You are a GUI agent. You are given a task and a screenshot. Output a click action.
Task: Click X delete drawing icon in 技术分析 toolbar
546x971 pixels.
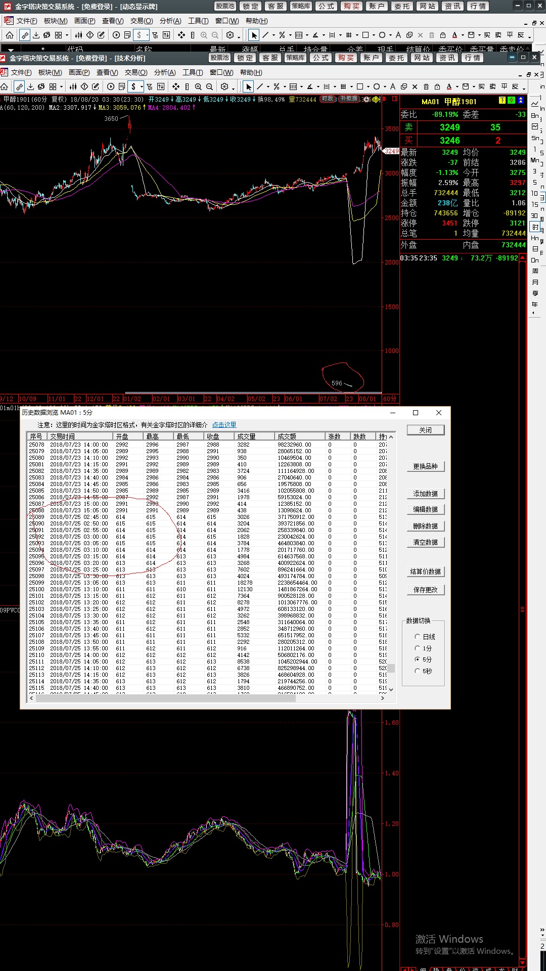pos(415,86)
